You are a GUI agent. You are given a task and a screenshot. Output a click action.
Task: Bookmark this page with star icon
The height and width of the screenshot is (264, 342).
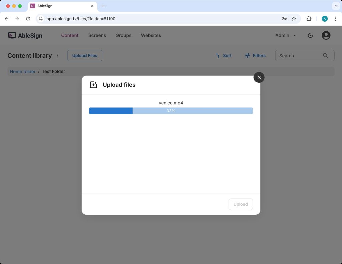coord(294,19)
